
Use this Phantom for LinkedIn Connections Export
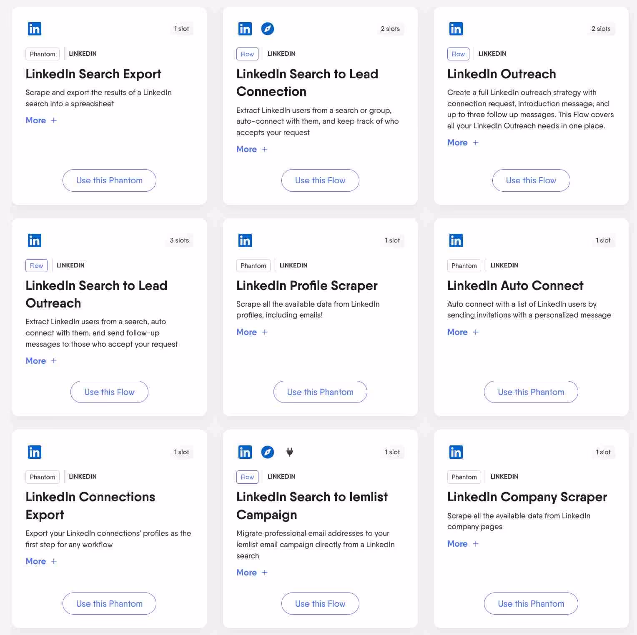(x=109, y=604)
